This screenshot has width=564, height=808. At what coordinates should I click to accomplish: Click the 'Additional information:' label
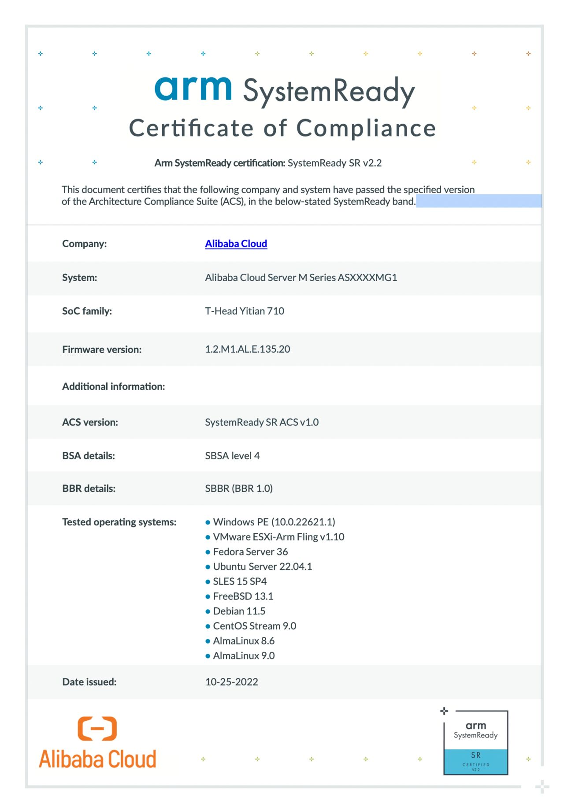tap(114, 387)
